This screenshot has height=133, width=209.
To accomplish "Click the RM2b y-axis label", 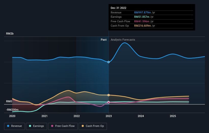I will pyautogui.click(x=10, y=34).
